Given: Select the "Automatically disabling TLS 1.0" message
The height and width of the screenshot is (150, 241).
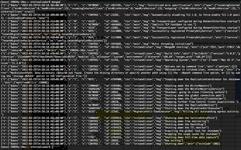Looking at the screenshot, I should [x=174, y=15].
